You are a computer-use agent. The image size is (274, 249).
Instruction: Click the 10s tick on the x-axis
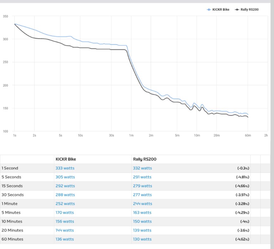(80, 135)
